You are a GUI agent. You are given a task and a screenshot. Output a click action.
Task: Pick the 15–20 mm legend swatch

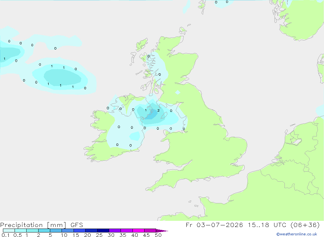click(x=80, y=231)
